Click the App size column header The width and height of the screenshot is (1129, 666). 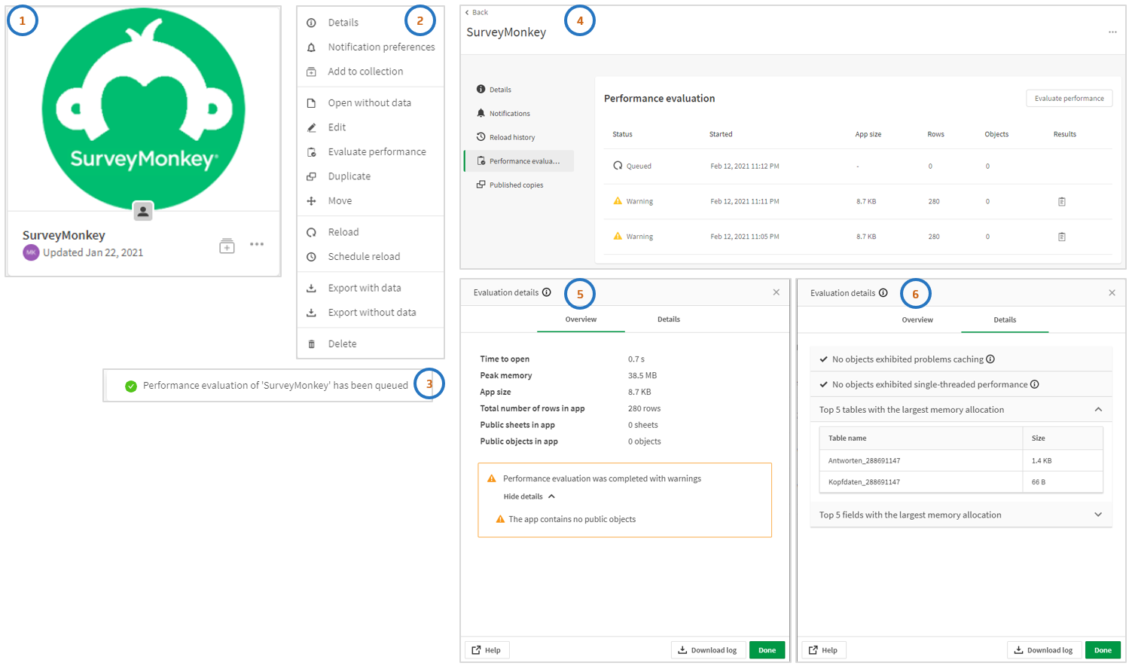pyautogui.click(x=868, y=134)
